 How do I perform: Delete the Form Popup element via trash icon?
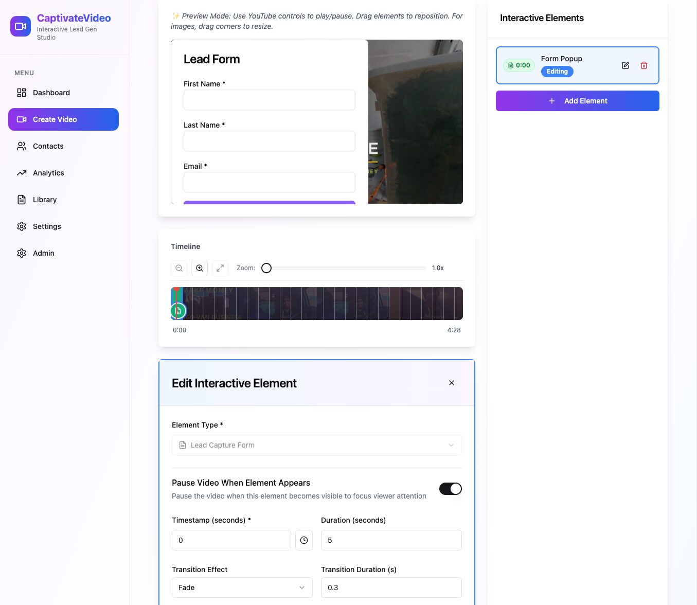pos(644,65)
